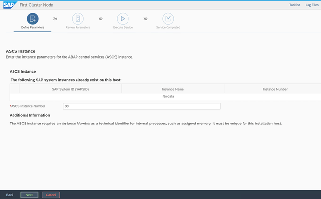This screenshot has height=199, width=321.
Task: Click the Review Parameters step label
Action: point(78,27)
